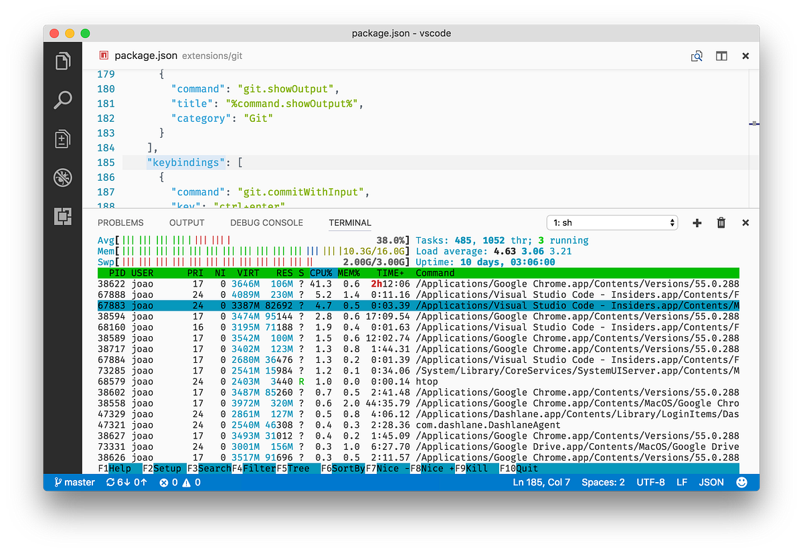Switch to the Output tab
The image size is (803, 553).
pyautogui.click(x=187, y=222)
